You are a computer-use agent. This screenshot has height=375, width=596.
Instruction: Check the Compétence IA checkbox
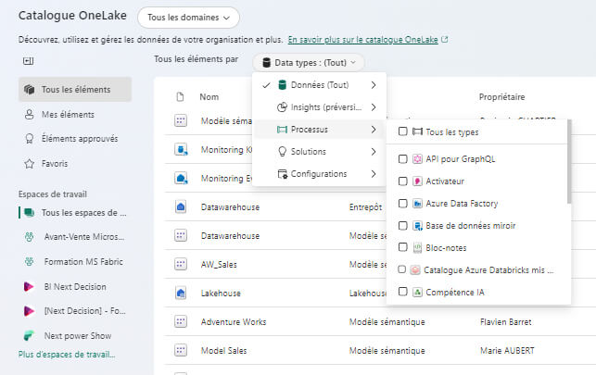[x=403, y=292]
